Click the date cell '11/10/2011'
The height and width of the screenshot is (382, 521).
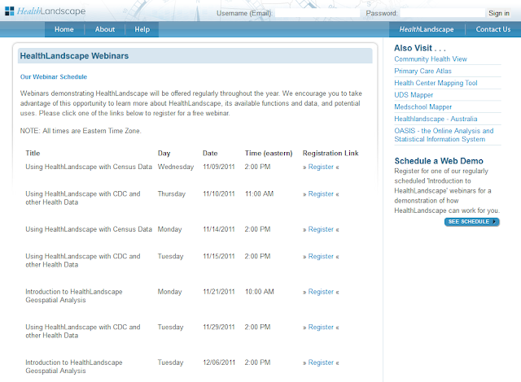[219, 194]
